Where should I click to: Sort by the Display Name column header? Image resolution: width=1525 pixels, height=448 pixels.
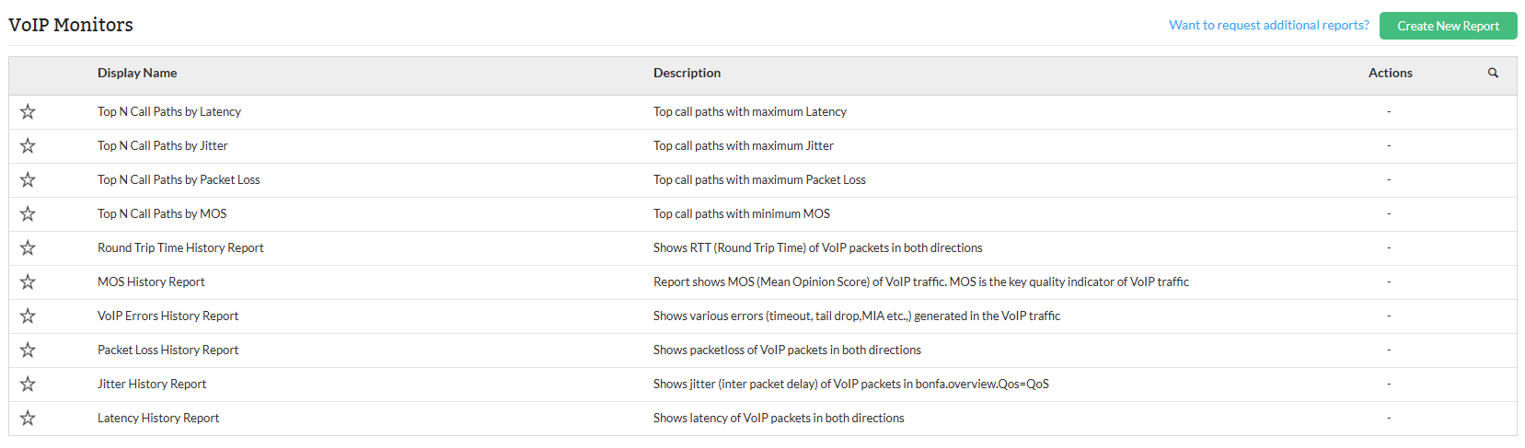click(137, 73)
